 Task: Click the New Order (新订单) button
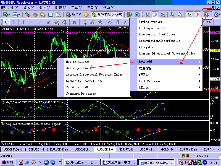[74, 15]
